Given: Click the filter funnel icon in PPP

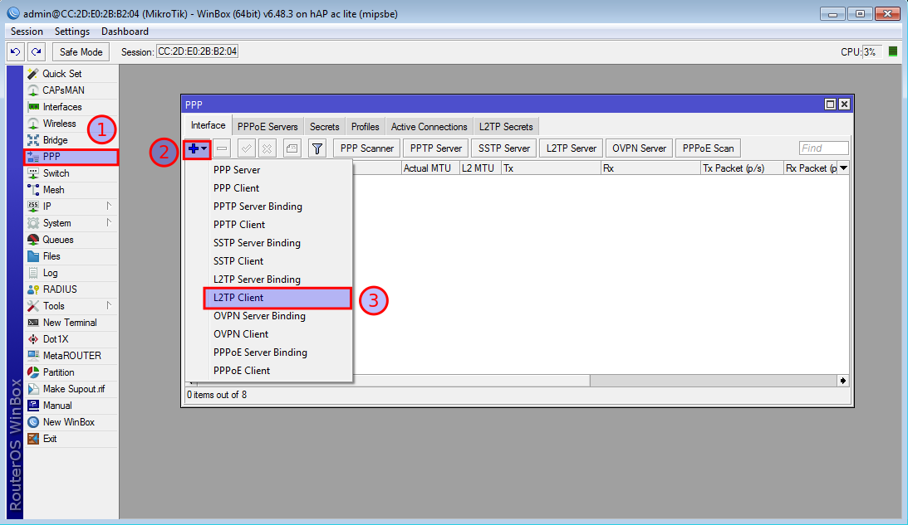Looking at the screenshot, I should (317, 148).
